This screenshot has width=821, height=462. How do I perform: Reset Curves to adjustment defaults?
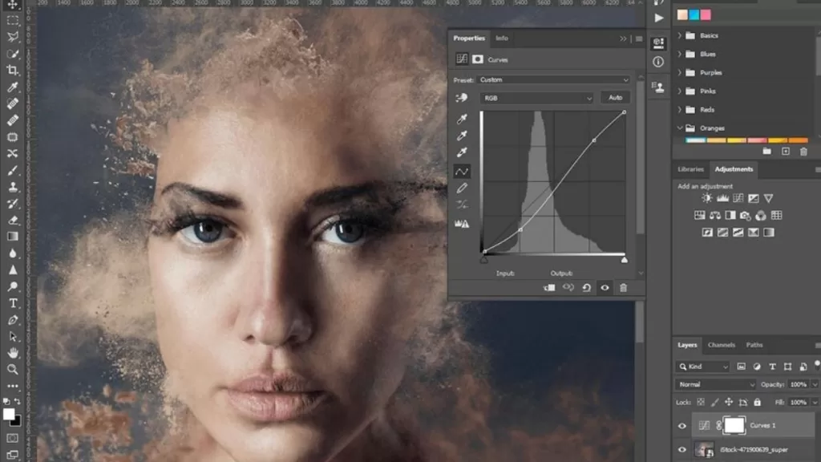(586, 288)
